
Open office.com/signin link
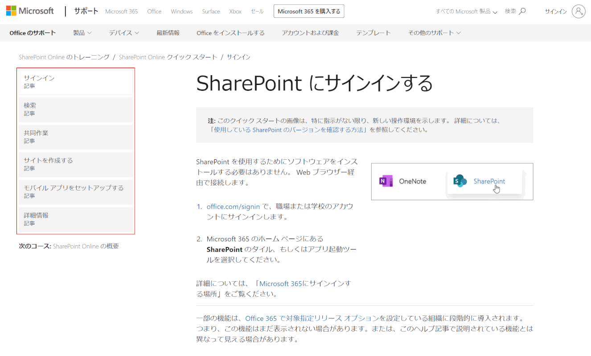(x=233, y=206)
